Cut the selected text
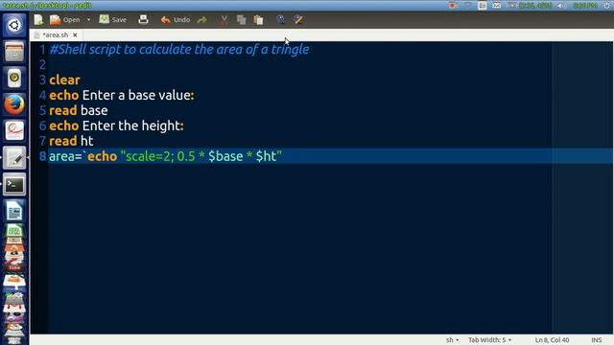The image size is (614, 345). coord(224,19)
